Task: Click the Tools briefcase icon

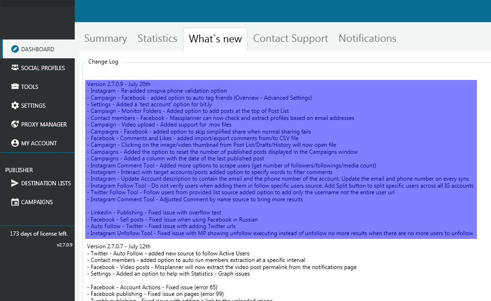Action: coord(15,87)
